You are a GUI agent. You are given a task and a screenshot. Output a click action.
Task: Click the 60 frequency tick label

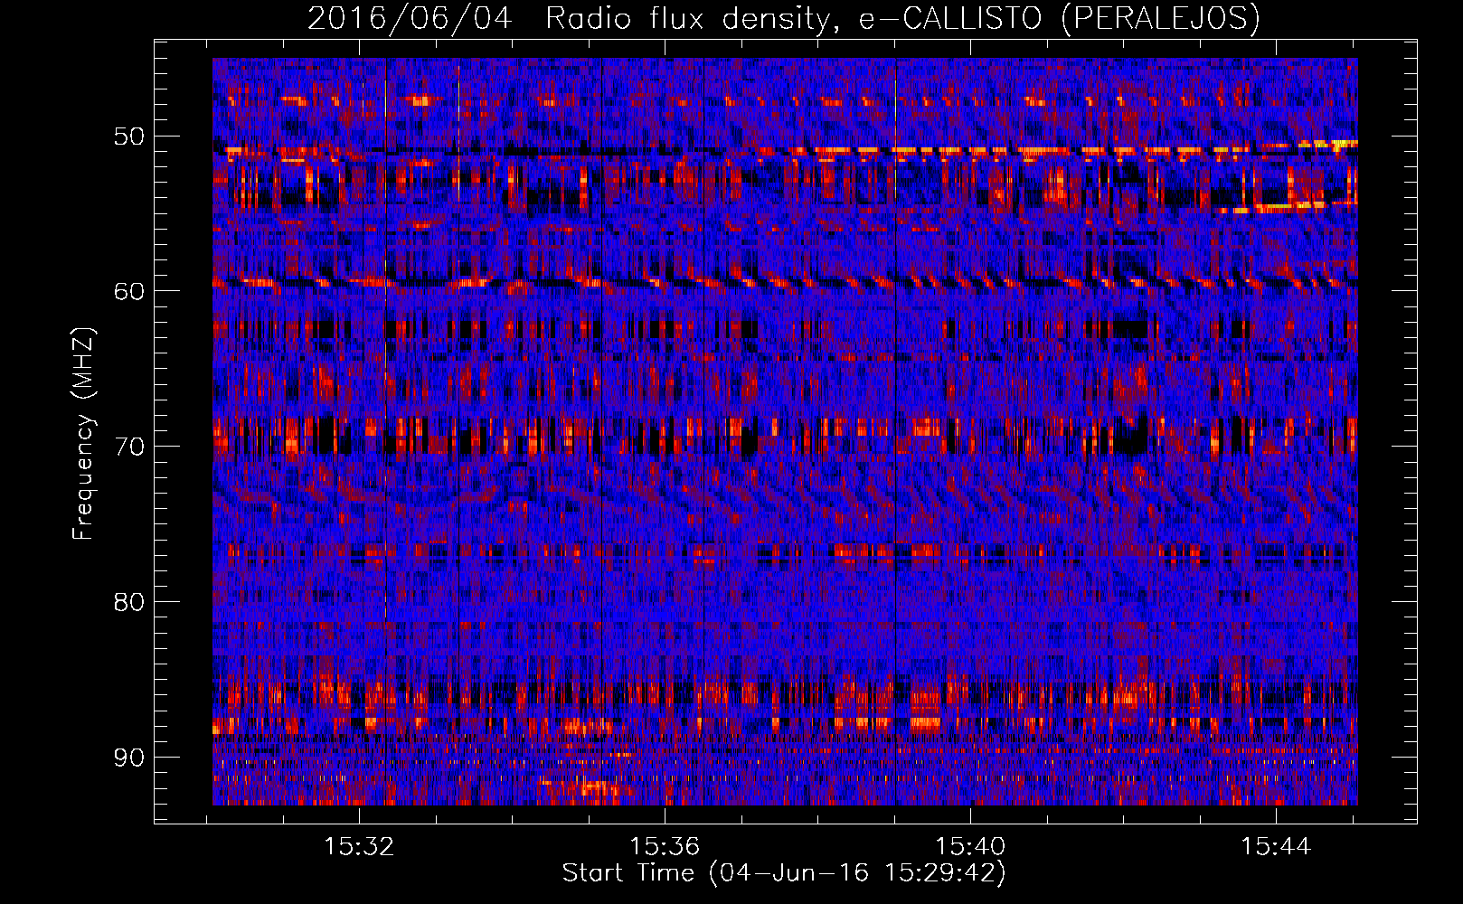pos(129,291)
